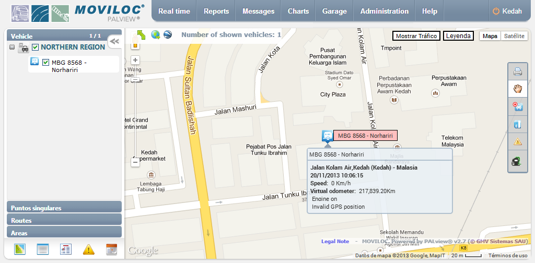Image resolution: width=535 pixels, height=263 pixels.
Task: Switch the map to Satélite view
Action: coord(514,36)
